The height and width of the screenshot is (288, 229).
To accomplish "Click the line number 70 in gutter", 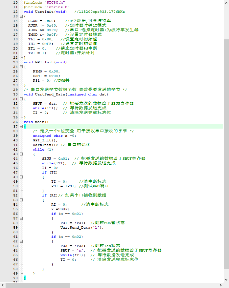I will tap(15, 278).
